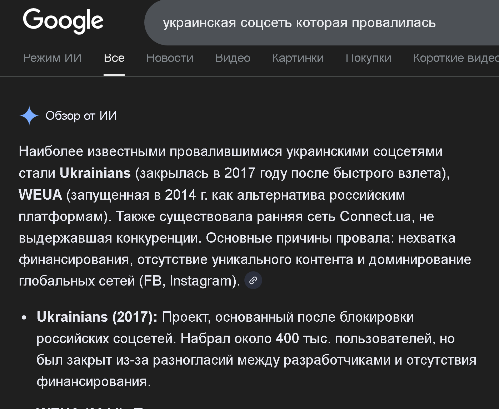Viewport: 499px width, 409px height.
Task: Select the Все results tab
Action: coord(114,58)
